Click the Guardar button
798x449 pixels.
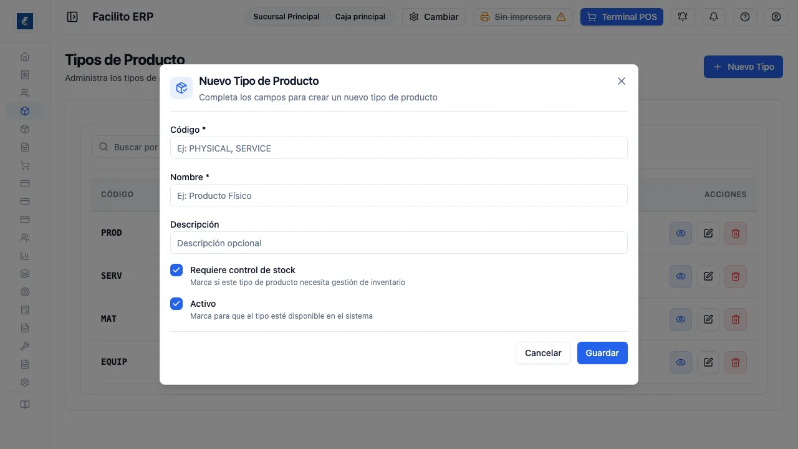click(x=602, y=353)
